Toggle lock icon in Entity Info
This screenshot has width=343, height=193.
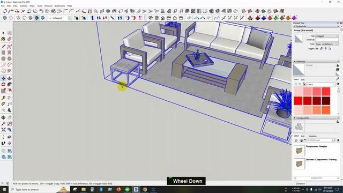[321, 49]
